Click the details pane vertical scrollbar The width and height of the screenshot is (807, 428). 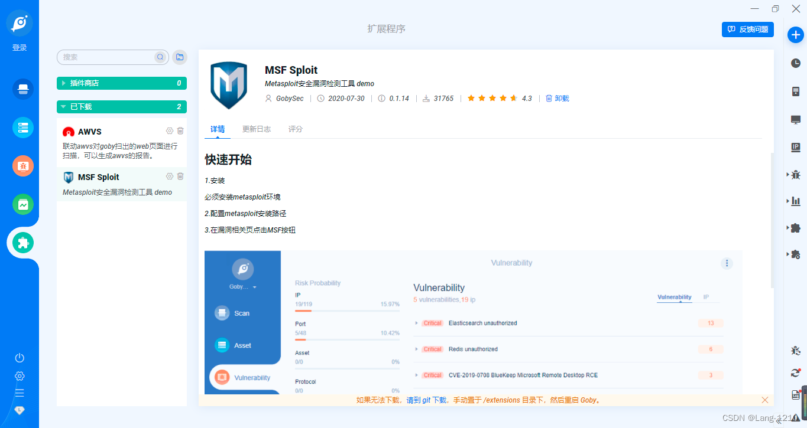click(772, 220)
